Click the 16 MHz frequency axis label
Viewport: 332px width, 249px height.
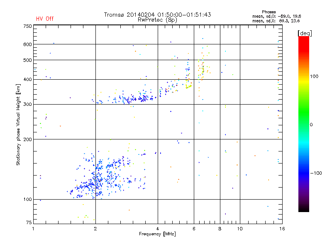(x=282, y=229)
